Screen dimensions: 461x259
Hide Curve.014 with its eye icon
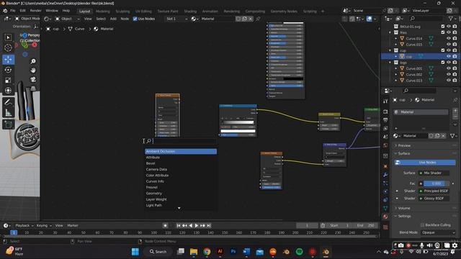point(449,38)
